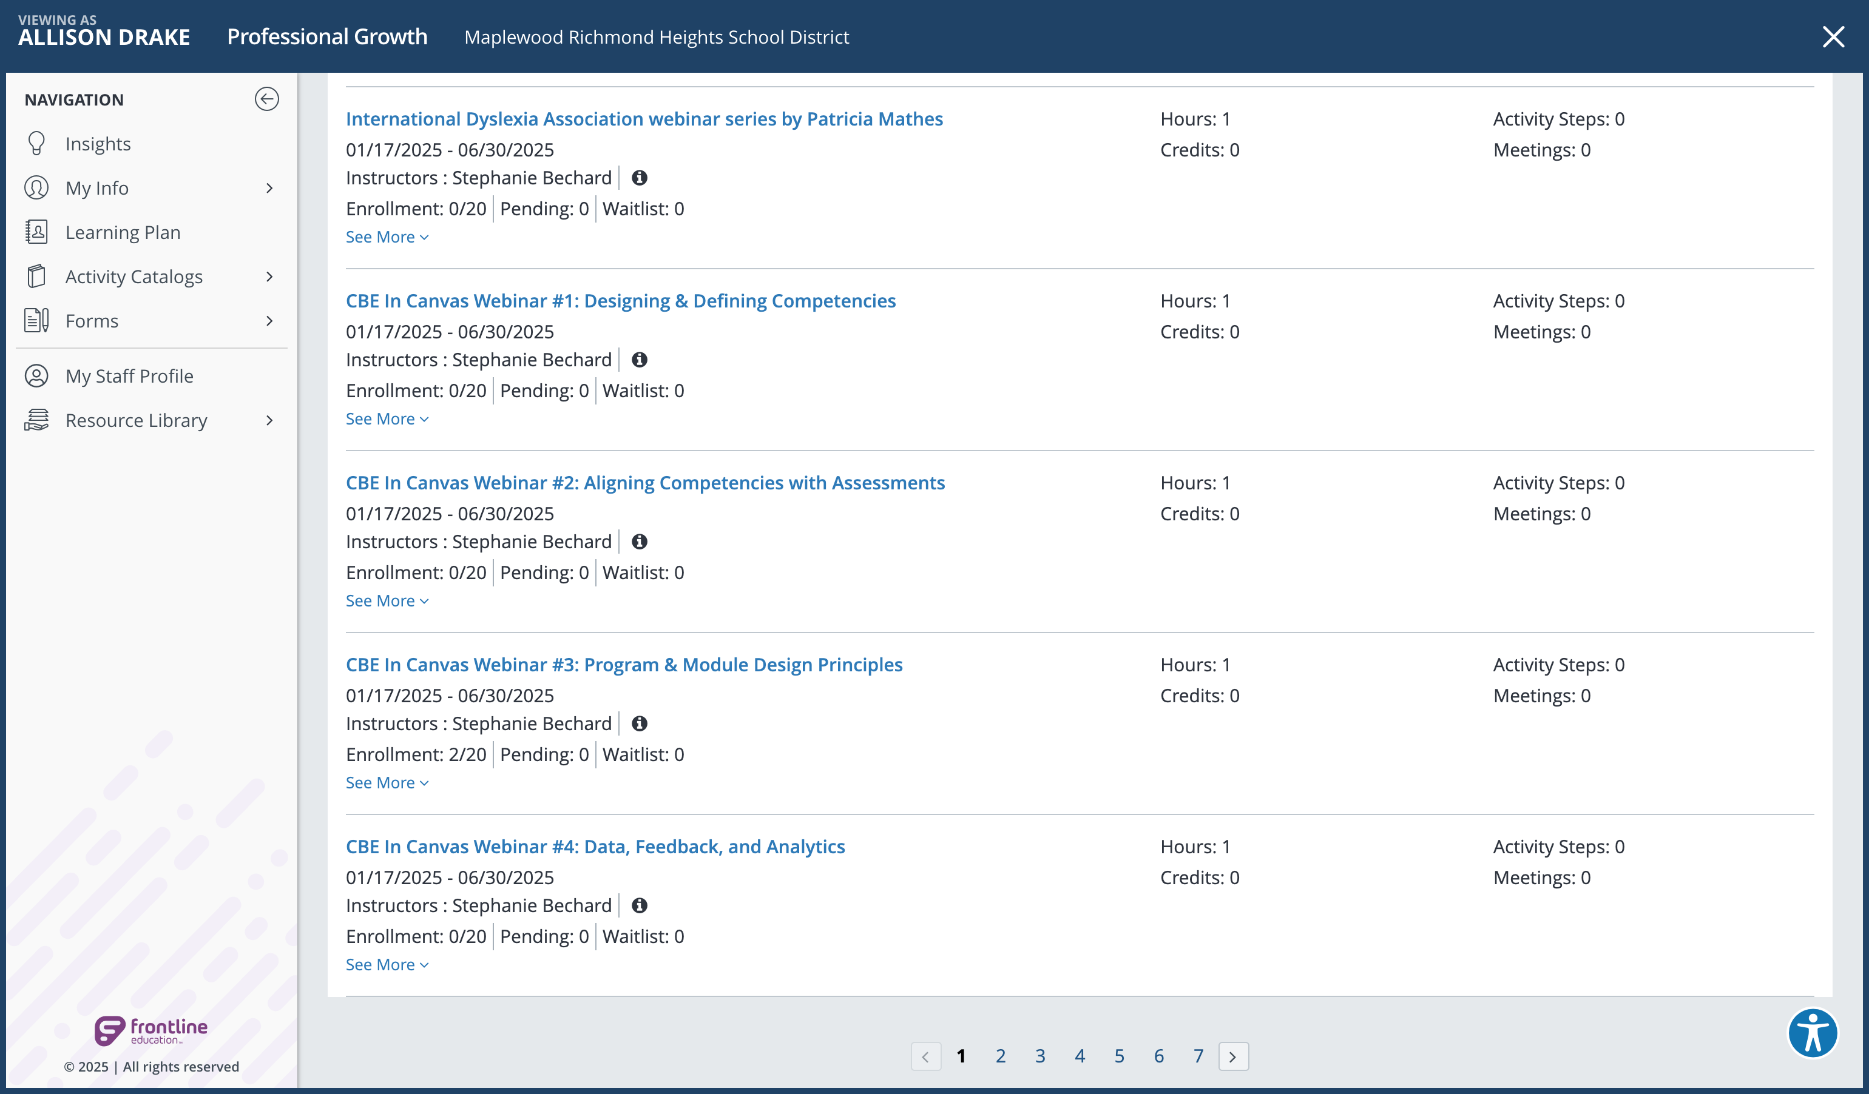Expand the My Info submenu chevron

[x=269, y=188]
